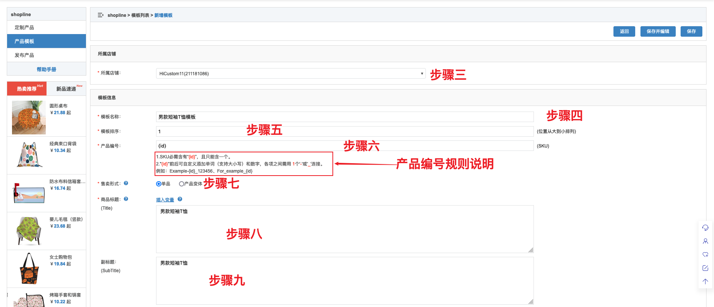Image resolution: width=714 pixels, height=307 pixels.
Task: Click shopline in the breadcrumb
Action: (x=117, y=15)
